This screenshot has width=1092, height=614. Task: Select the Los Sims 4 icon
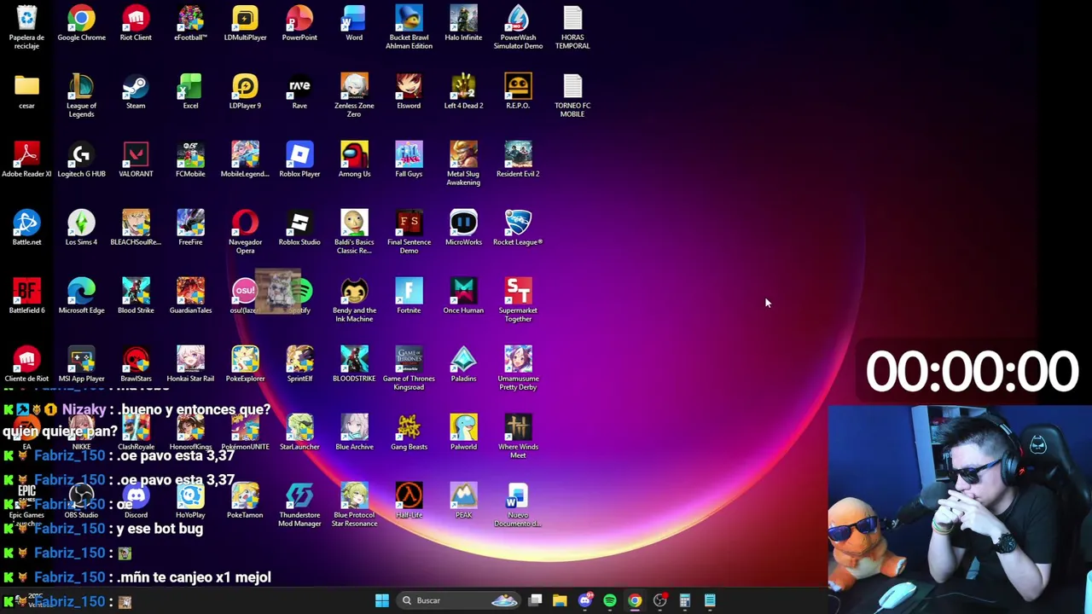point(81,229)
